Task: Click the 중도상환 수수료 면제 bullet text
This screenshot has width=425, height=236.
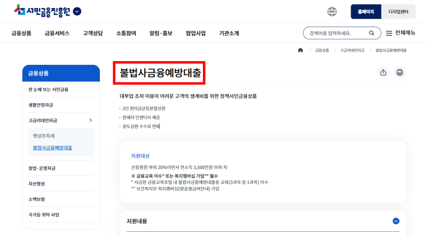Action: 141,126
